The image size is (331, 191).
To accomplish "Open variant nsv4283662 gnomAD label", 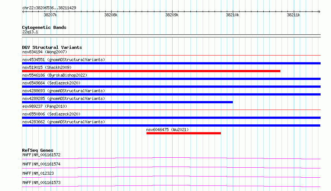I will (x=64, y=122).
